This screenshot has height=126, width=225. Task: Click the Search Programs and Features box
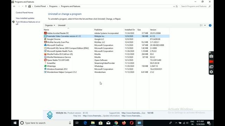(195, 6)
